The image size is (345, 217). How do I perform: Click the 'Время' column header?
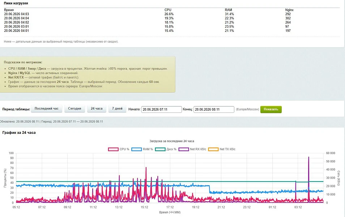9,10
